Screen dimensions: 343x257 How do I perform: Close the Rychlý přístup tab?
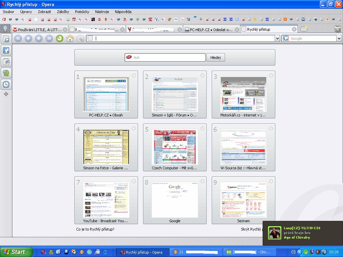tap(294, 29)
